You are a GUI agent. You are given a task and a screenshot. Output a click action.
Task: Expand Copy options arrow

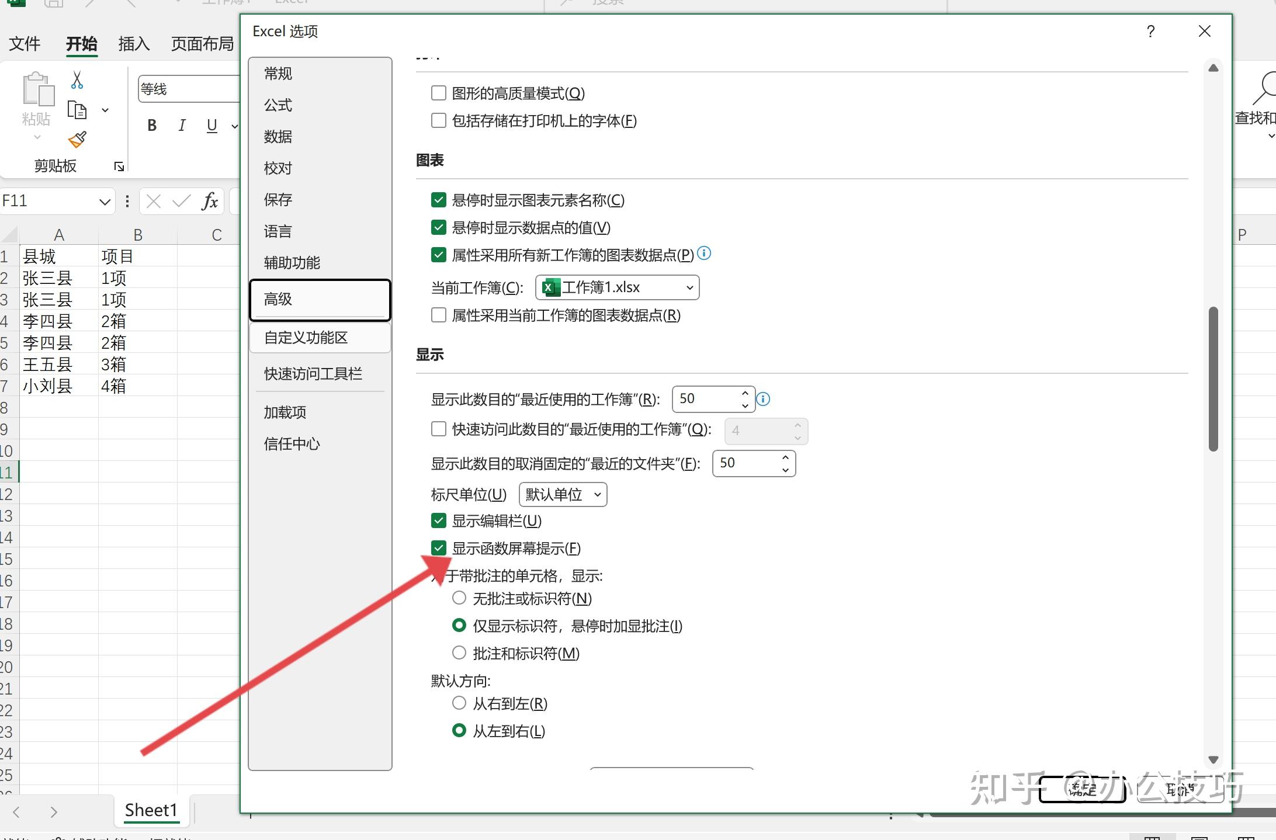point(105,110)
